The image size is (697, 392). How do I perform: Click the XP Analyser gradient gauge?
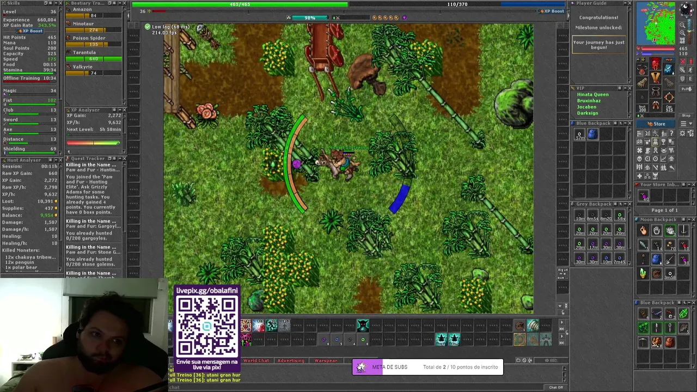(94, 143)
